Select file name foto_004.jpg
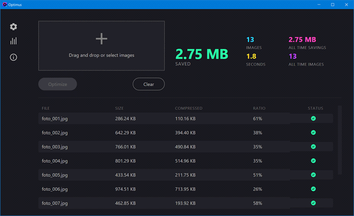 coord(54,161)
